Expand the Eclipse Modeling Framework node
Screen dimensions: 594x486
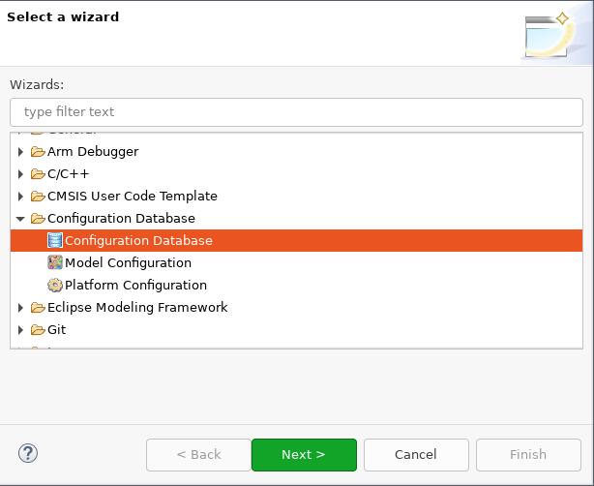(20, 307)
